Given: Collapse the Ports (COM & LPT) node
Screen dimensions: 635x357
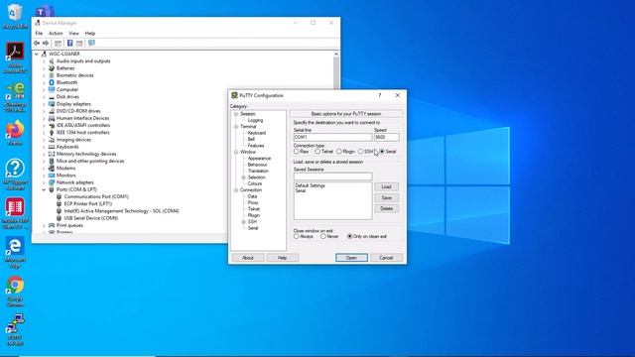Looking at the screenshot, I should pos(44,189).
